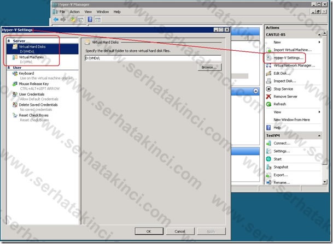Select the D:\VMs\ path text under Virtual Machines

[26, 62]
